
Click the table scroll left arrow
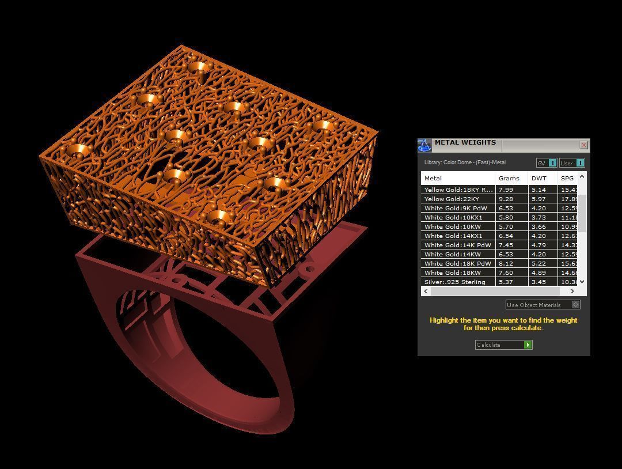[x=426, y=291]
